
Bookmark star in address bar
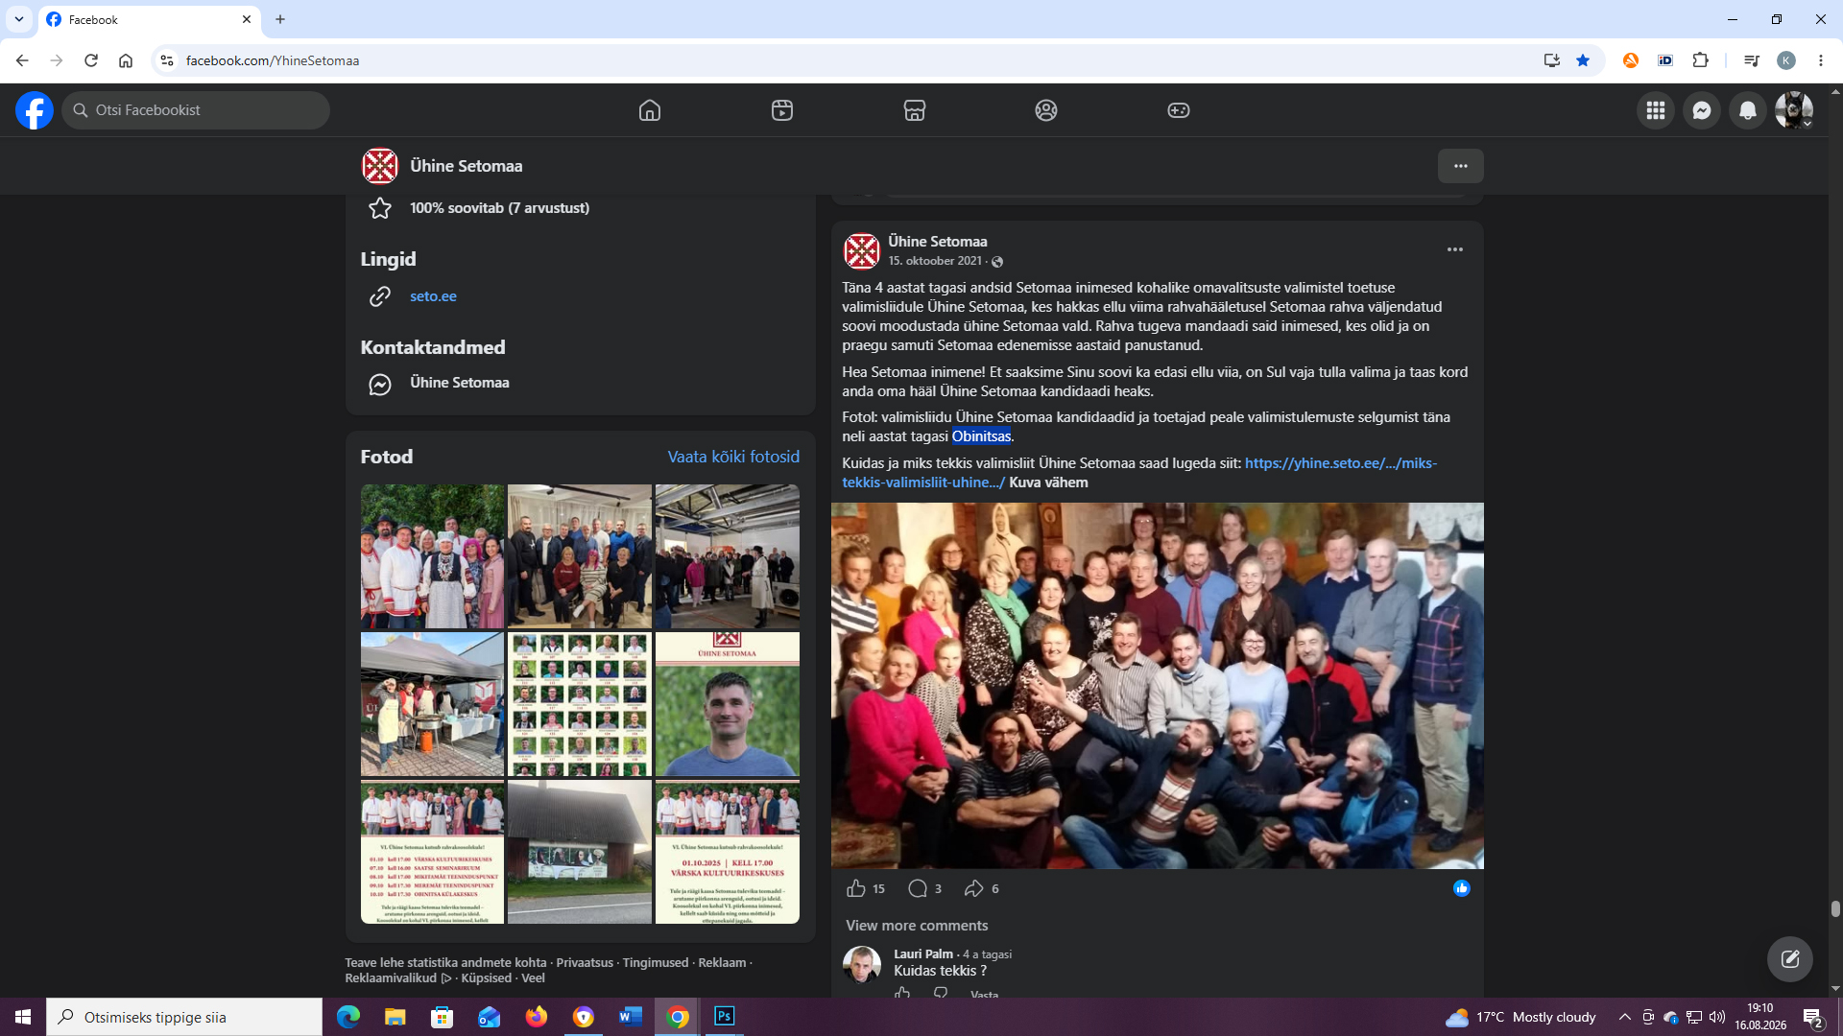pyautogui.click(x=1583, y=60)
